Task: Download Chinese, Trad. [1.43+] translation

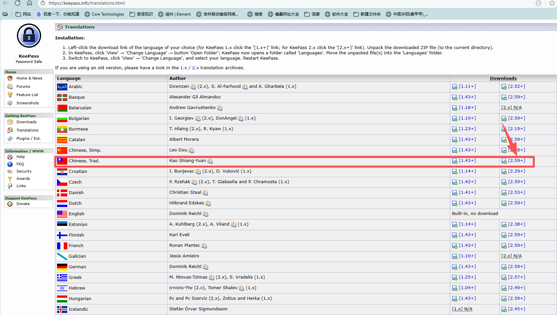Action: pyautogui.click(x=467, y=161)
